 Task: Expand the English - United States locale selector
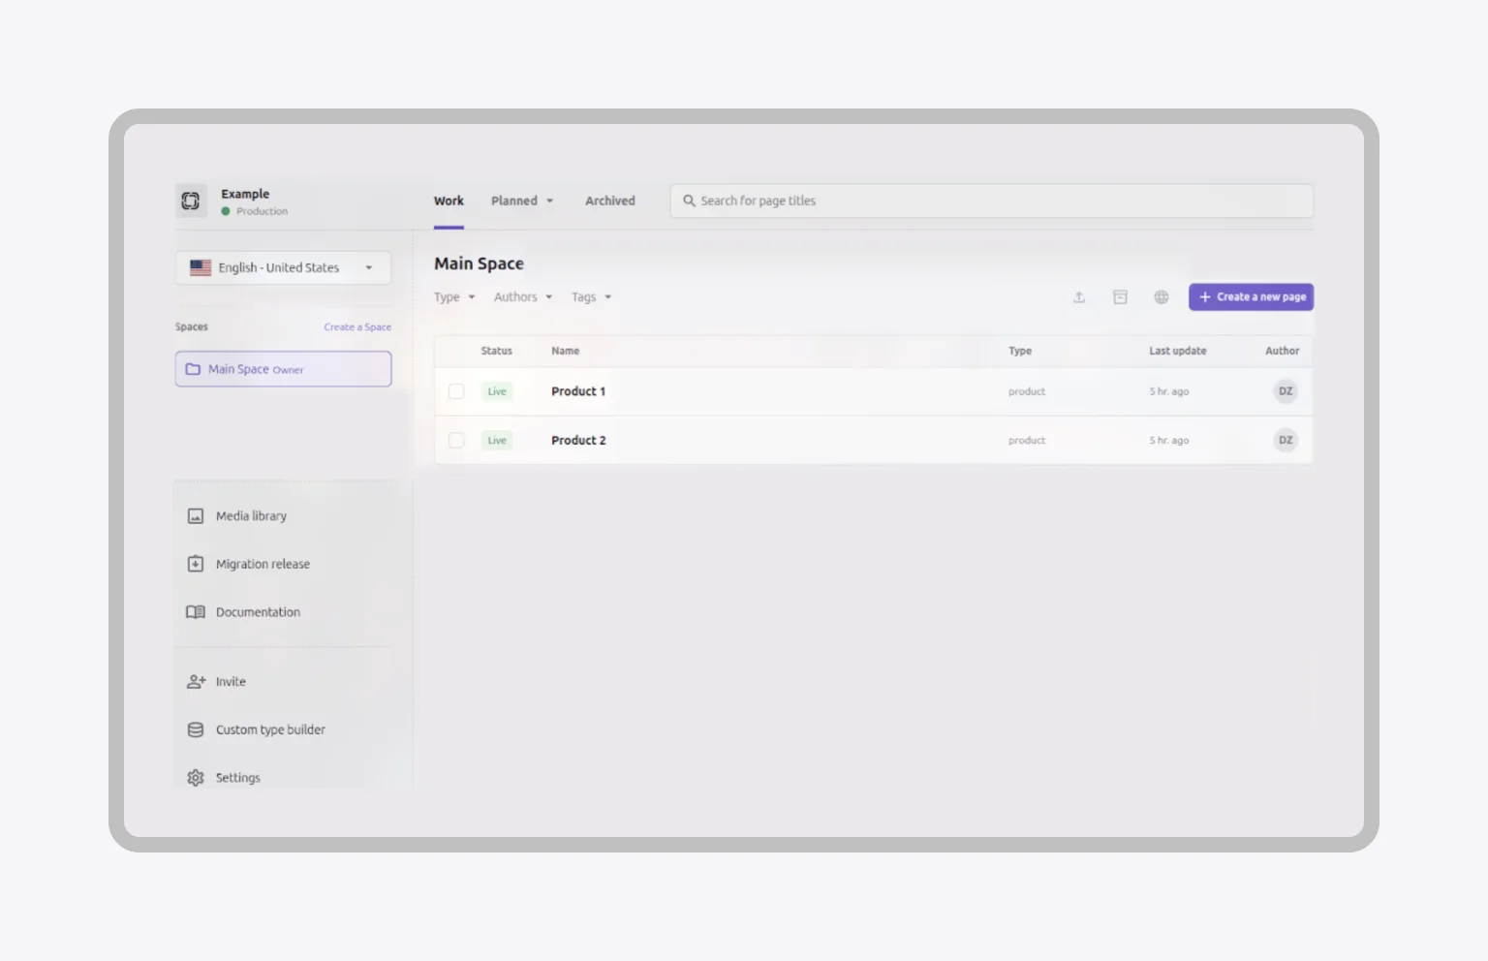tap(282, 267)
